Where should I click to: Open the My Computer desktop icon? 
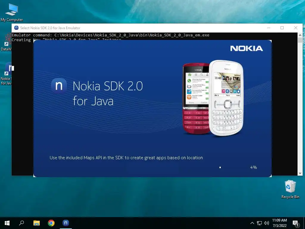pyautogui.click(x=12, y=12)
